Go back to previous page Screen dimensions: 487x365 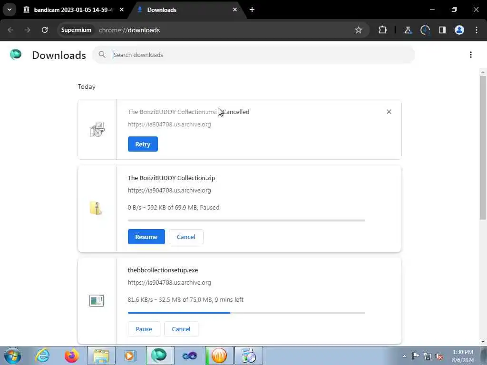(10, 30)
